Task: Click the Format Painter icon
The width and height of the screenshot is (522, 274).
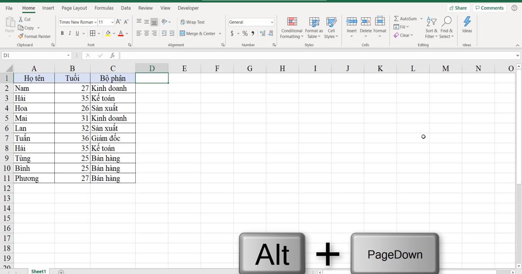Action: tap(20, 37)
